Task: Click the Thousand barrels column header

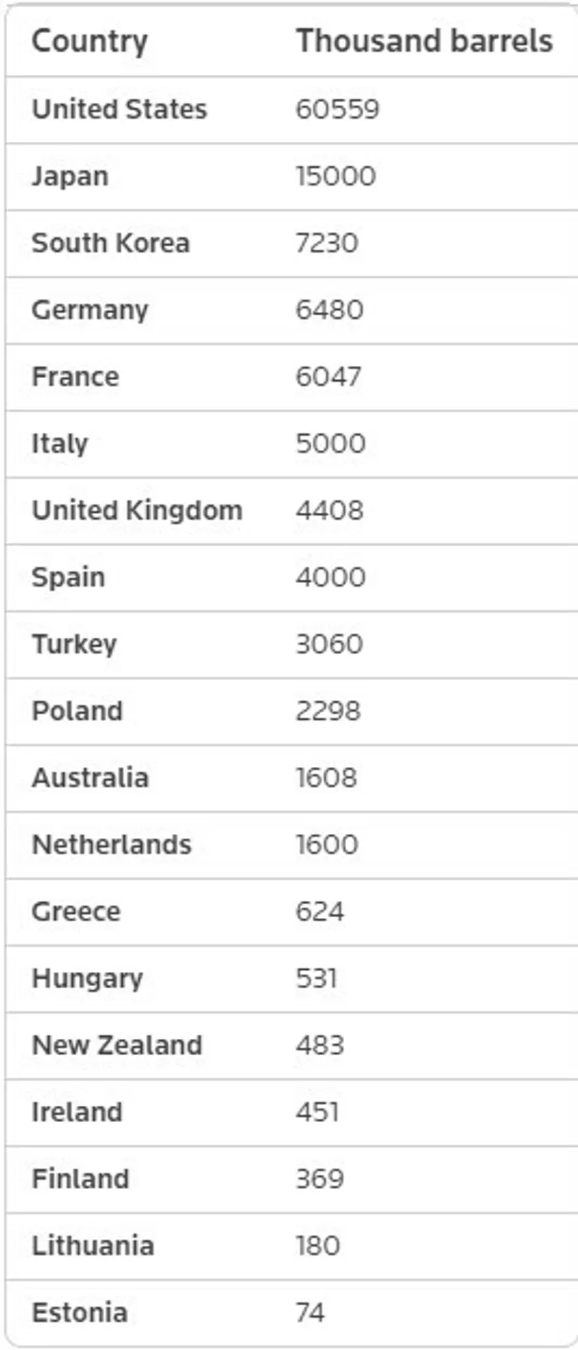Action: coord(424,41)
